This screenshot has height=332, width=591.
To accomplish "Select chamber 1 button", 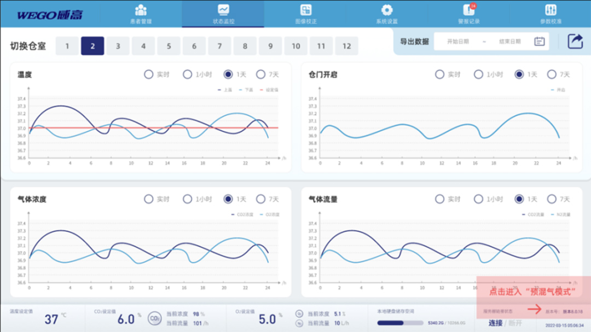I will (67, 46).
